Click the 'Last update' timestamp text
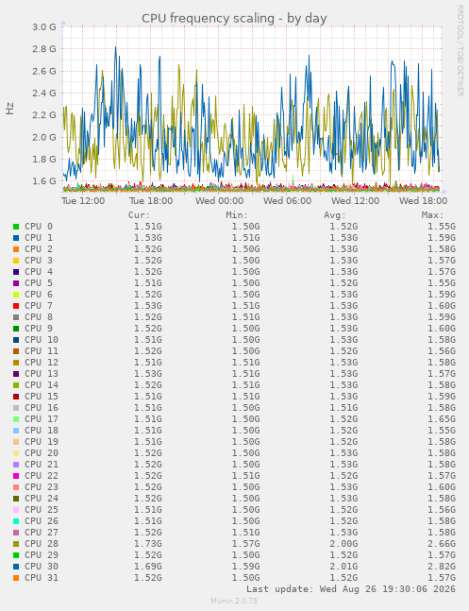Image resolution: width=469 pixels, height=611 pixels. point(351,588)
